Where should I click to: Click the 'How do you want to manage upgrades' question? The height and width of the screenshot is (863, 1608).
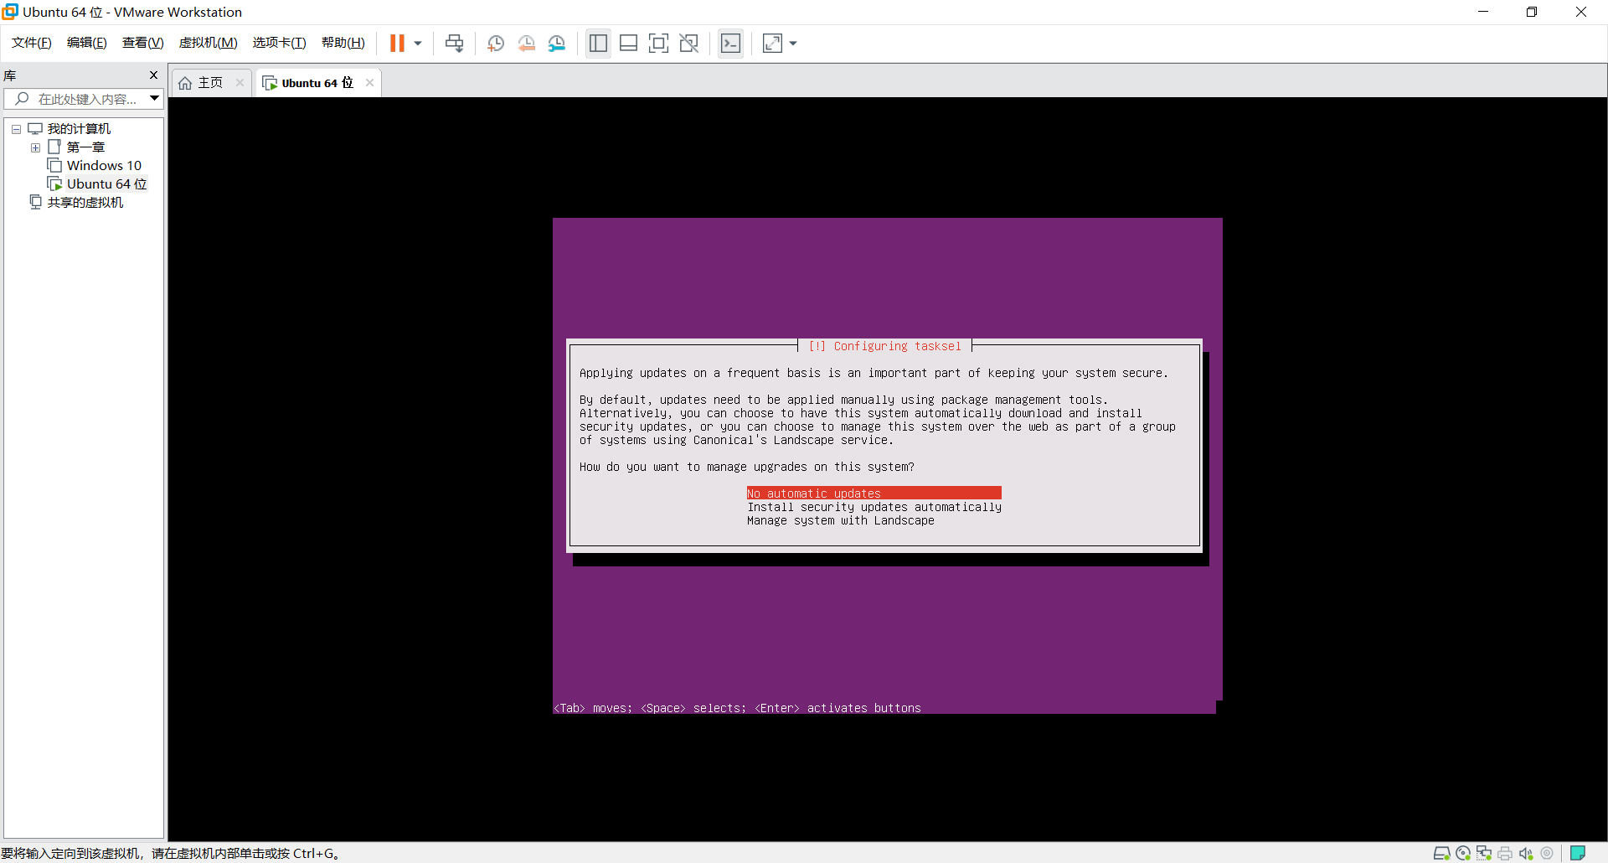[x=747, y=467]
